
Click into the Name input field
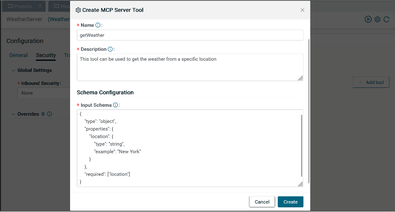coord(190,35)
